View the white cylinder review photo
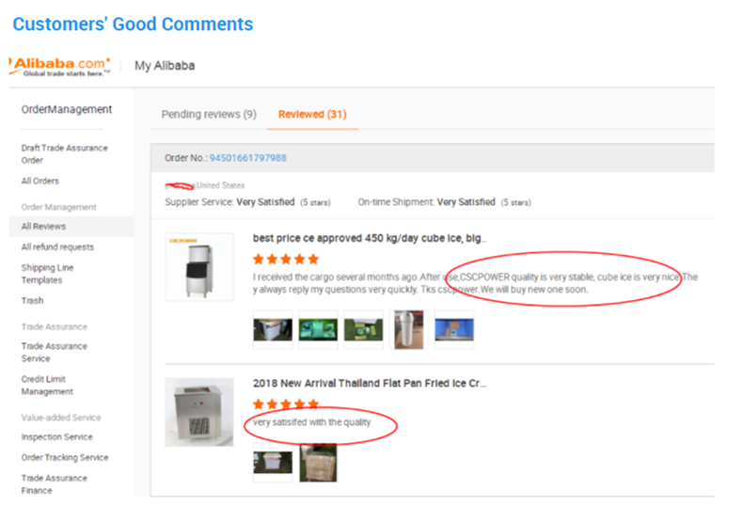The image size is (729, 506). coord(408,330)
